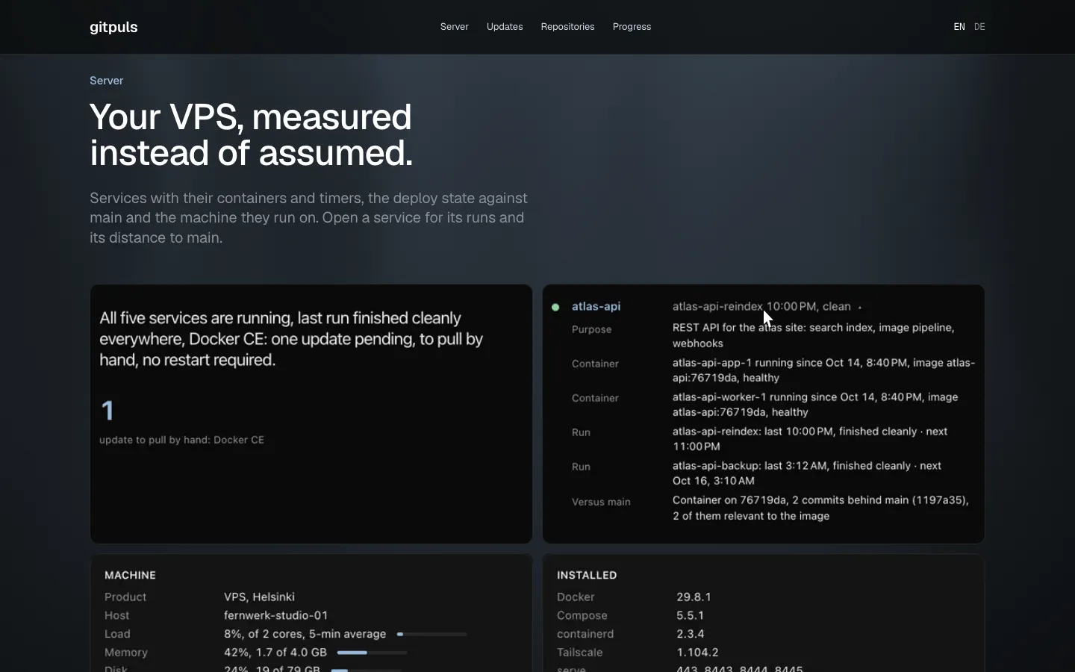The height and width of the screenshot is (672, 1075).
Task: Click the green status dot beside atlas-api
Action: click(555, 307)
